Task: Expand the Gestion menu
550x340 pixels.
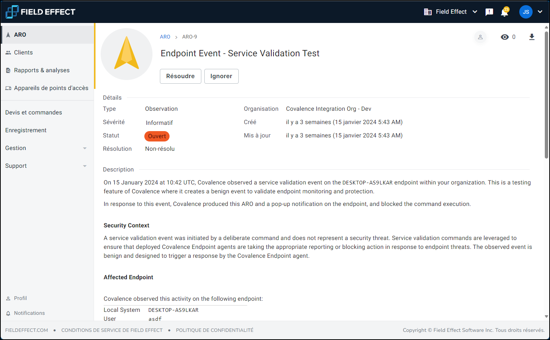Action: pyautogui.click(x=48, y=148)
